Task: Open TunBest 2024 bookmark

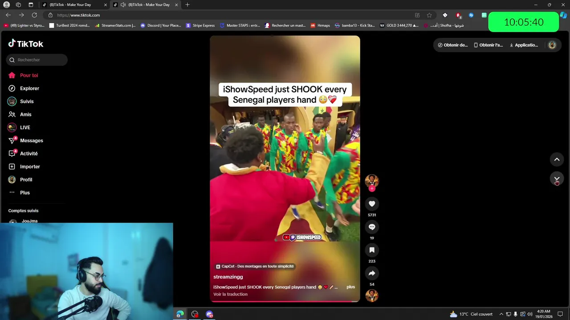Action: point(69,25)
